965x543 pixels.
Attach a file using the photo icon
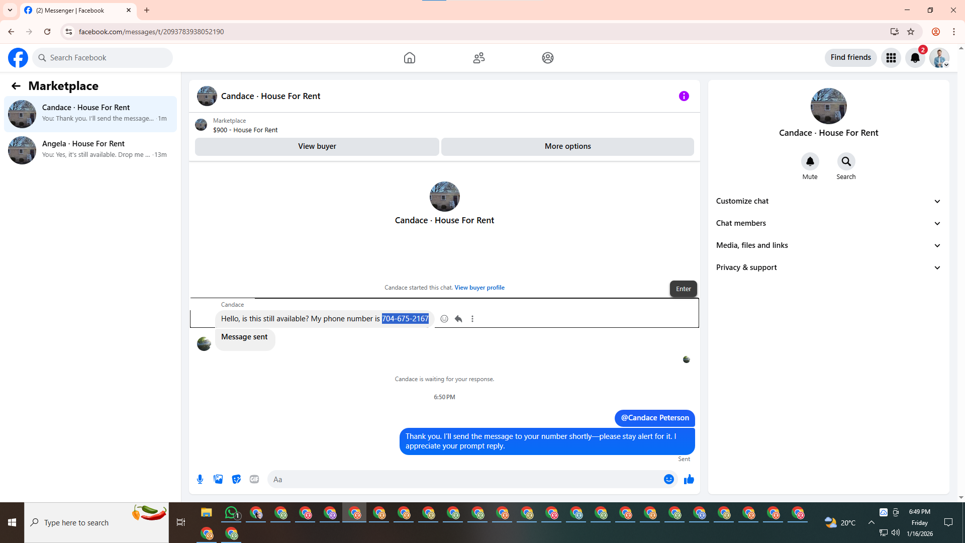218,479
